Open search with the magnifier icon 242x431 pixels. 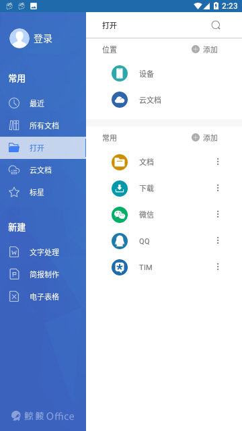tap(216, 26)
